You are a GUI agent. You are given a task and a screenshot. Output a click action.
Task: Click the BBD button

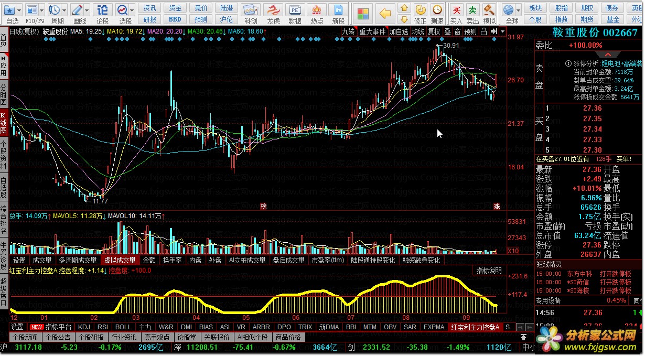[x=175, y=19]
